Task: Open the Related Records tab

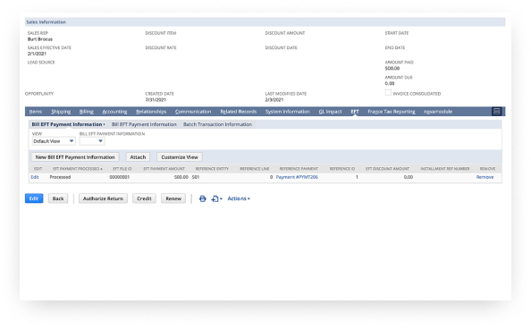Action: point(239,112)
